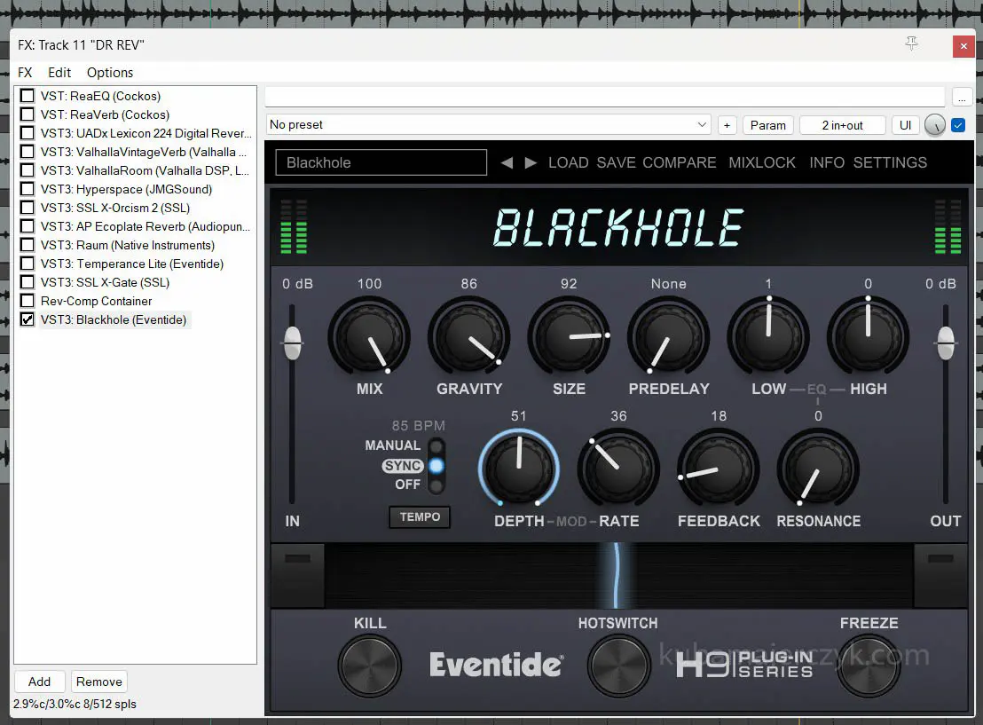The width and height of the screenshot is (983, 725).
Task: Open the 2 in+out routing selector
Action: [x=842, y=125]
